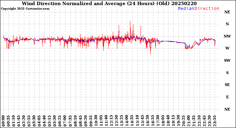Click the 02:55 time axis label
Viewport: 236px width, 128px height.
click(29, 121)
